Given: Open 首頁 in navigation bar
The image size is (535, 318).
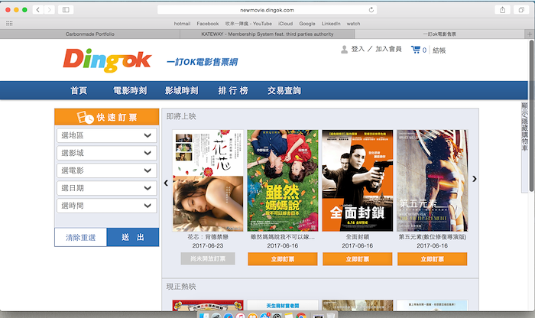Looking at the screenshot, I should pos(79,90).
